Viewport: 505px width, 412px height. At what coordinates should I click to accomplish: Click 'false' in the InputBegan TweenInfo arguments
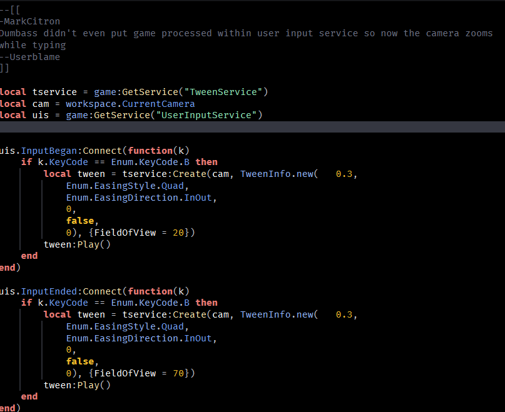[80, 221]
